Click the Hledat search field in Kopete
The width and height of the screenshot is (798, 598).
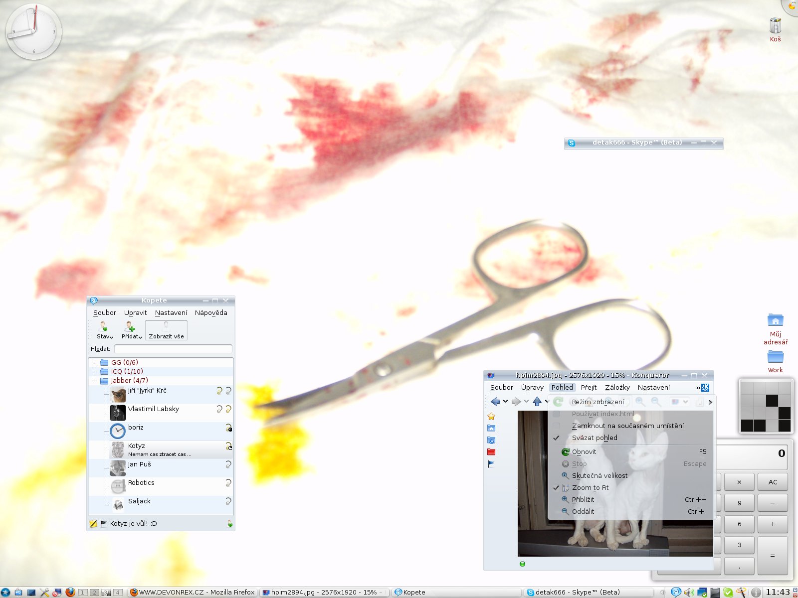173,349
